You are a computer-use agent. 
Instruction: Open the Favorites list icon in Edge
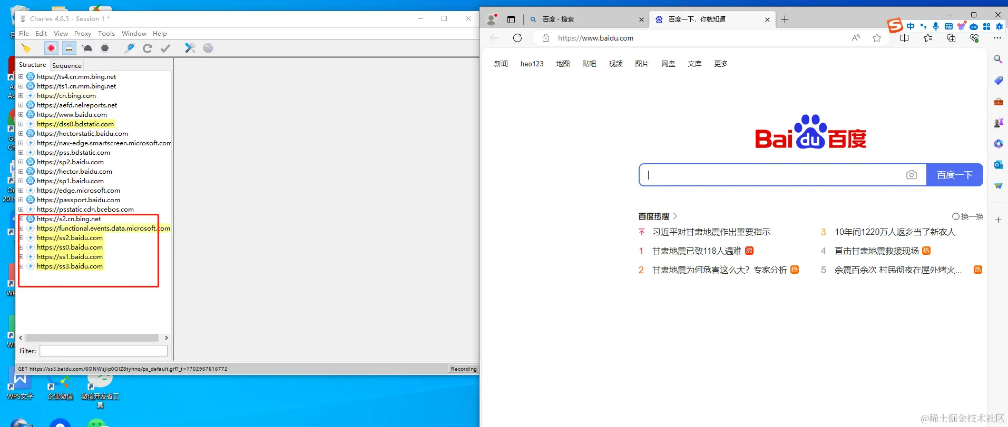pos(928,38)
